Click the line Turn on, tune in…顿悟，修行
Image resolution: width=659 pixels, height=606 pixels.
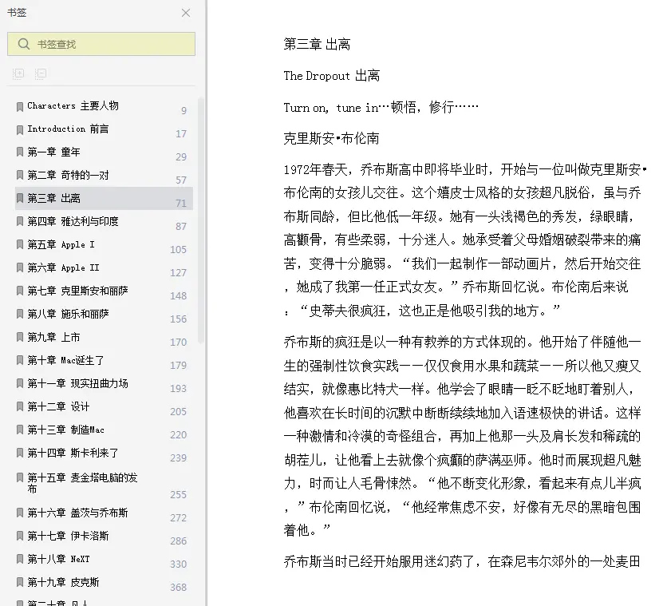click(x=381, y=107)
